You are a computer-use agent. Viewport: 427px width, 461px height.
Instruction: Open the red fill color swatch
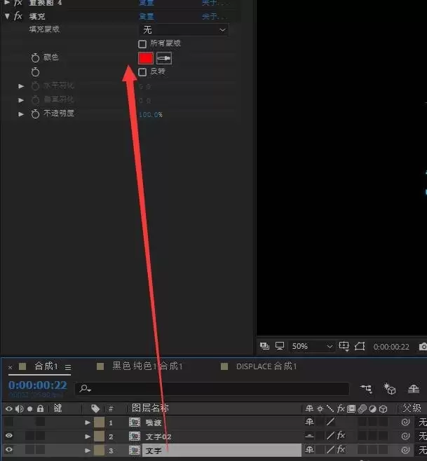(146, 58)
